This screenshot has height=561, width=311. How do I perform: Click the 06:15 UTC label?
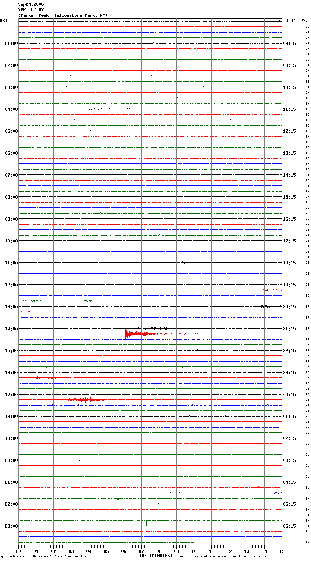pyautogui.click(x=289, y=526)
